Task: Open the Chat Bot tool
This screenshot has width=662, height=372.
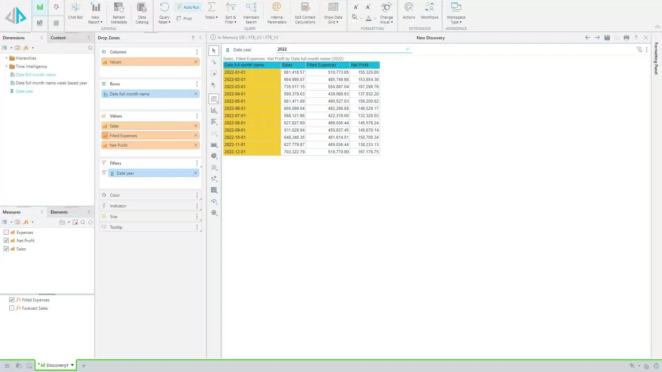Action: click(75, 11)
